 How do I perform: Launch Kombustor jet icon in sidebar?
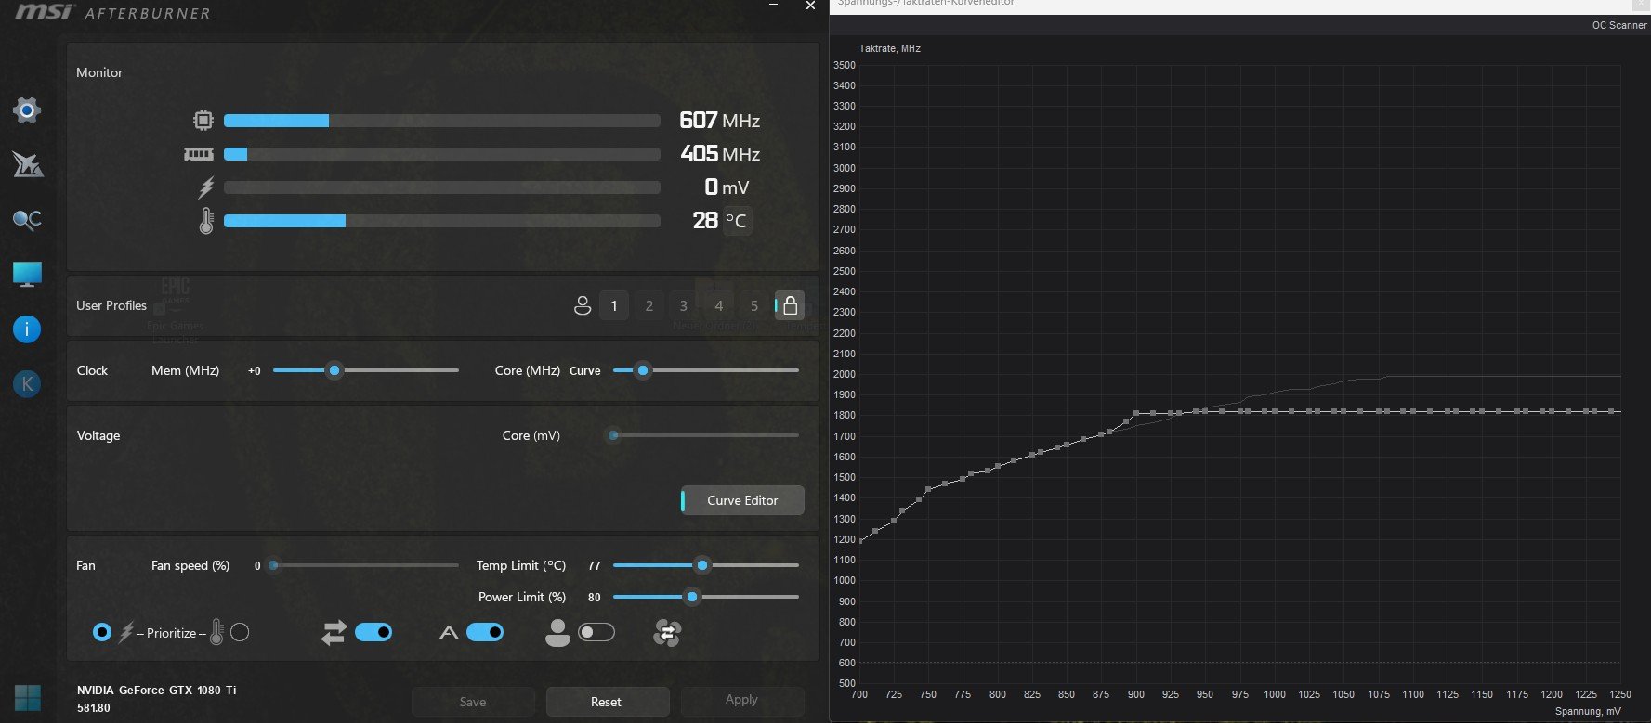27,164
